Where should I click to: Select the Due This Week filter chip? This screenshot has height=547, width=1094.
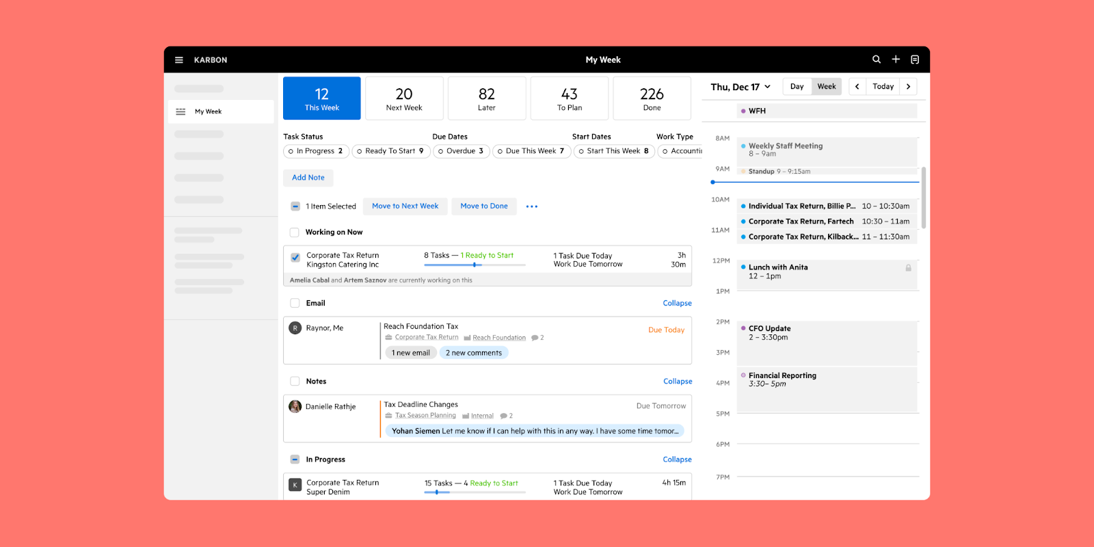(531, 151)
